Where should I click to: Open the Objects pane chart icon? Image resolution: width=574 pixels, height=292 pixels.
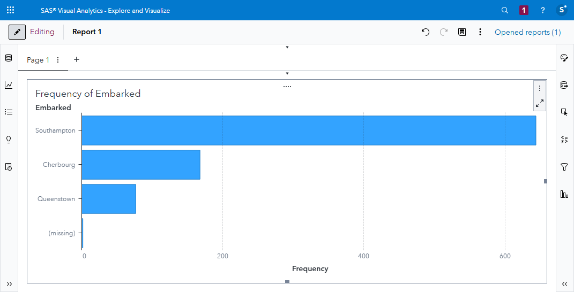pos(9,85)
